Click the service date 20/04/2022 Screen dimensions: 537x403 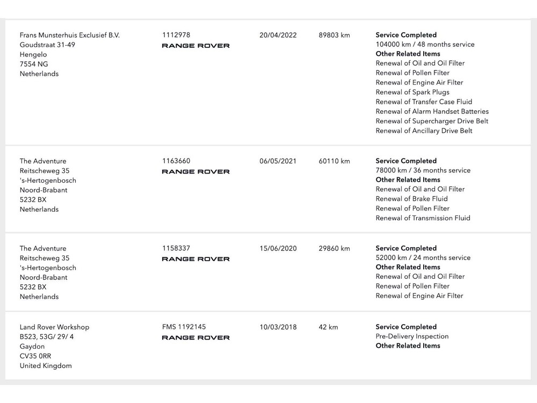point(278,35)
